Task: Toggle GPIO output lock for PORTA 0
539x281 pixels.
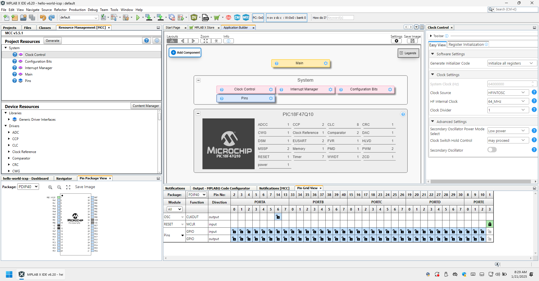Action: pyautogui.click(x=234, y=239)
